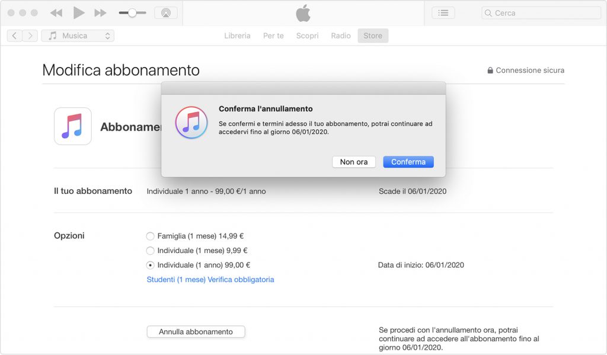
Task: Click the Conferma l'annullamento dialog title
Action: coord(266,109)
